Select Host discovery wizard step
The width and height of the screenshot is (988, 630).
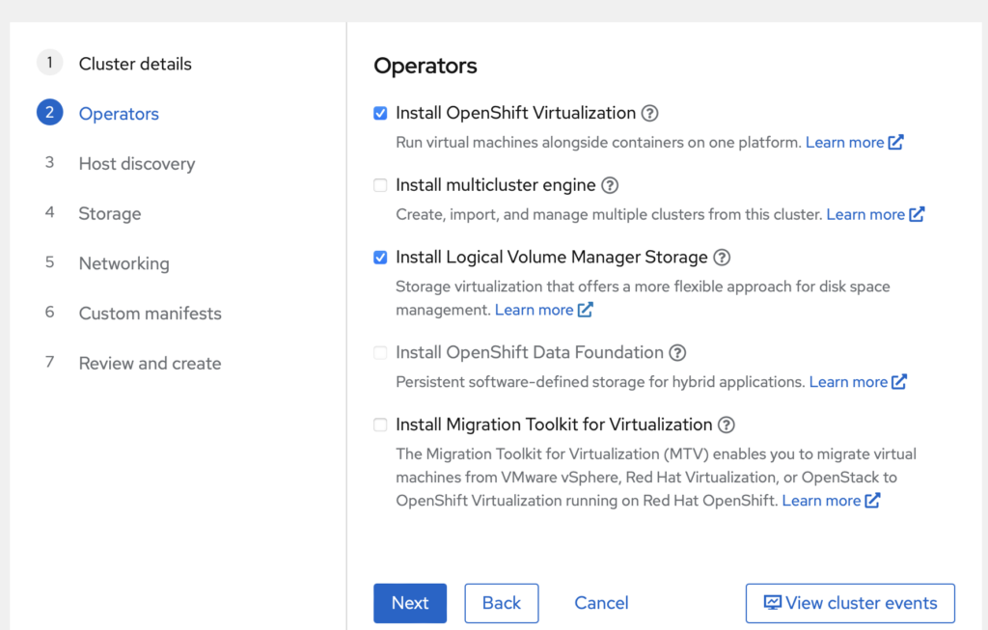tap(136, 164)
